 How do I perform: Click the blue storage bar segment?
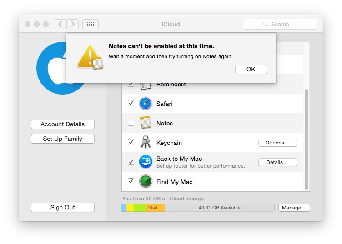pyautogui.click(x=124, y=208)
